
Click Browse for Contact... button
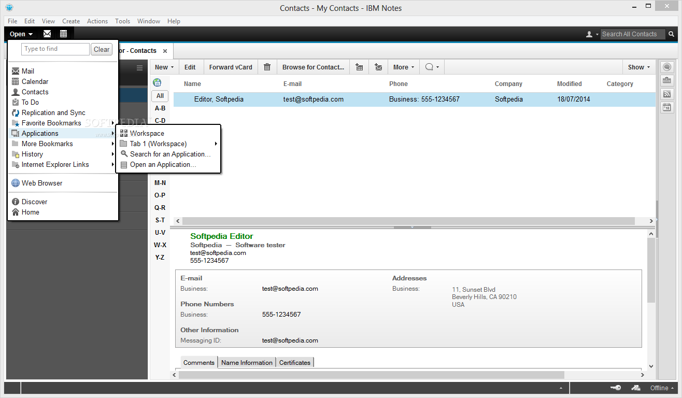pyautogui.click(x=313, y=67)
